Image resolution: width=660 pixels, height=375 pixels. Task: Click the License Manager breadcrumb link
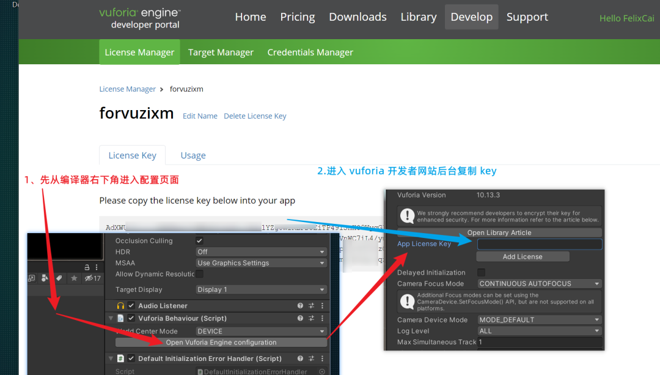pyautogui.click(x=128, y=89)
